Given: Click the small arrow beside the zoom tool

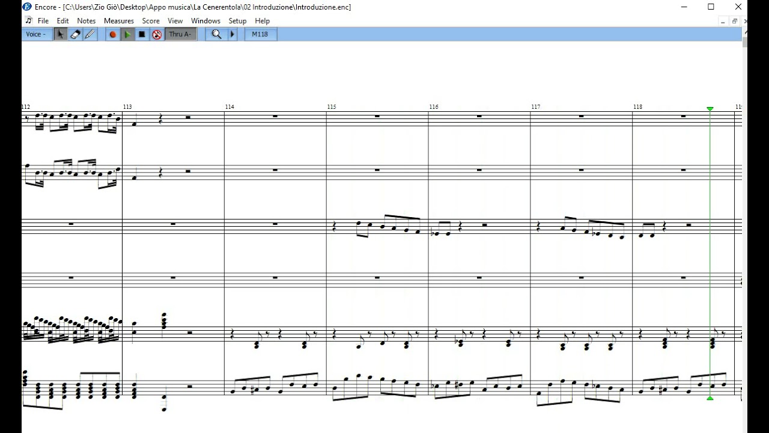Looking at the screenshot, I should pos(233,34).
